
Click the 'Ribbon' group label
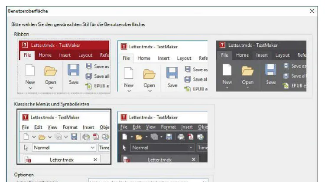(21, 34)
